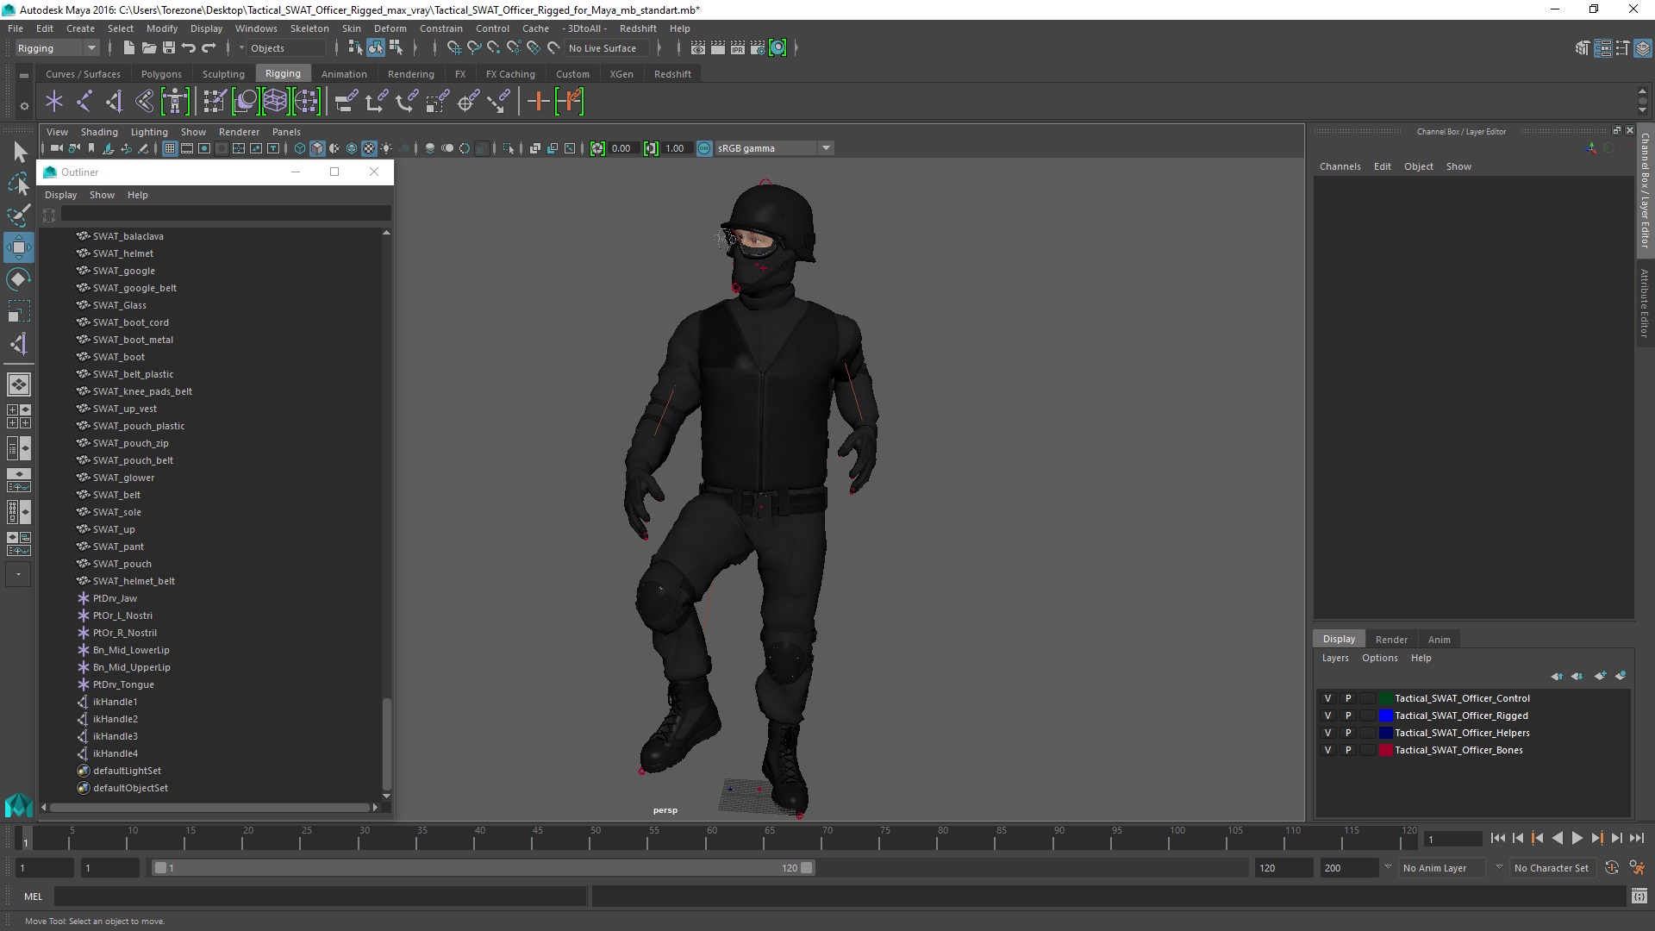Select the Lasso selection tool
The height and width of the screenshot is (931, 1655).
tap(18, 184)
